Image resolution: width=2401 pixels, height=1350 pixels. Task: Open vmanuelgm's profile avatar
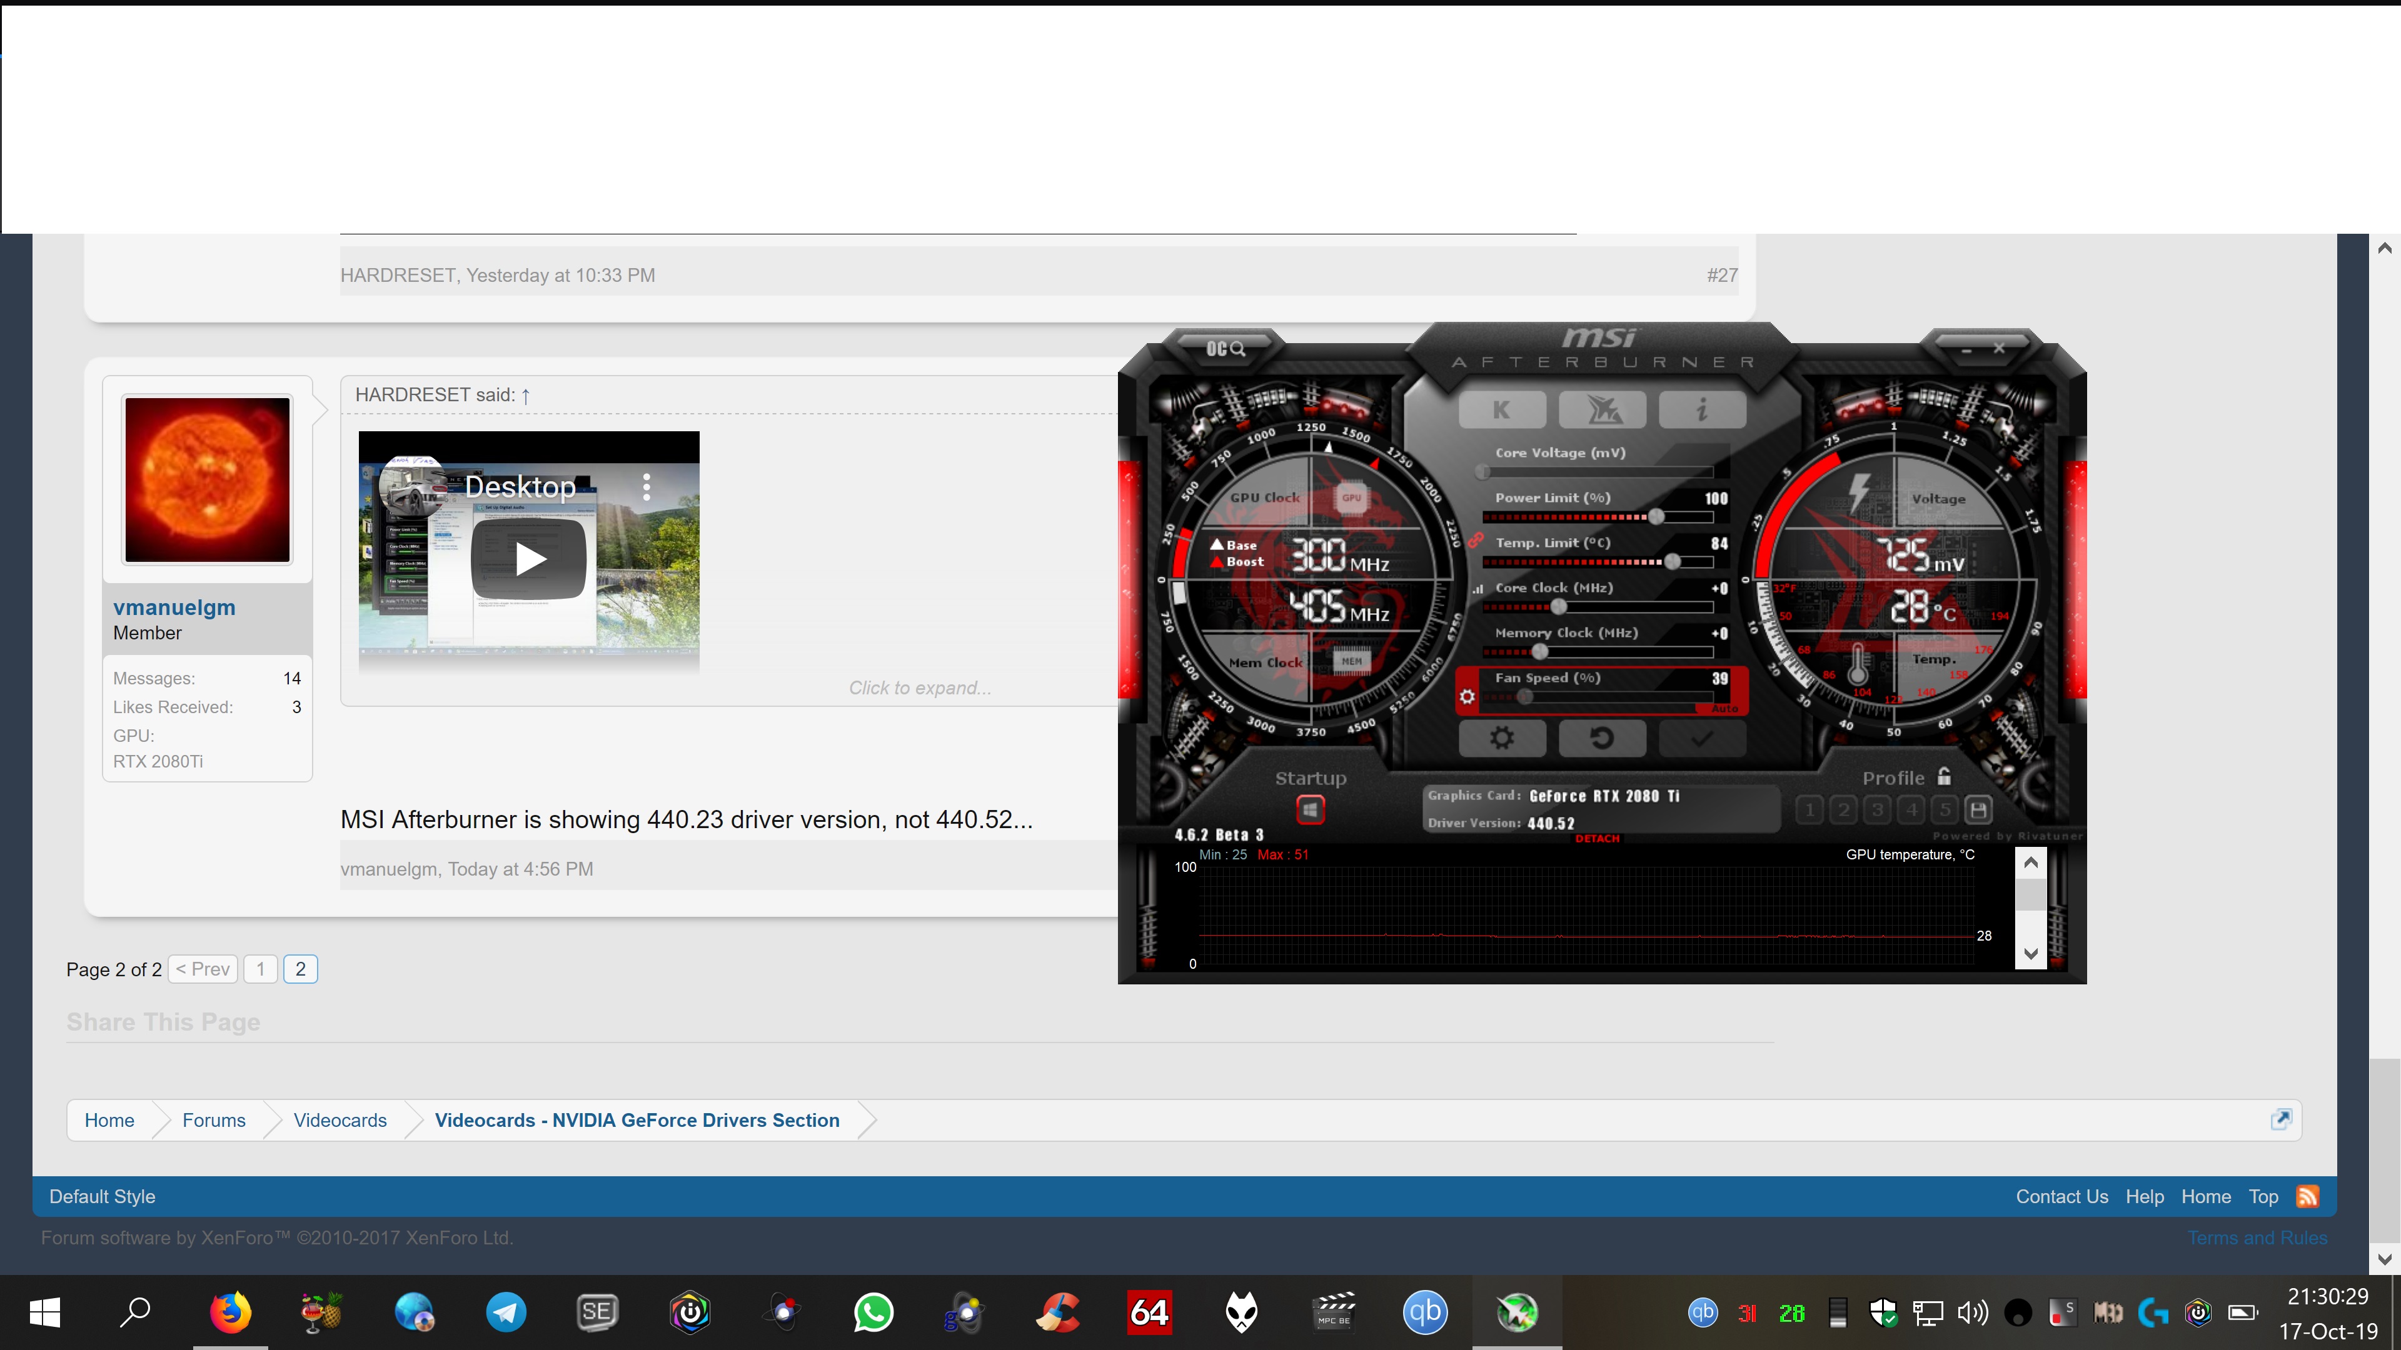[x=207, y=480]
